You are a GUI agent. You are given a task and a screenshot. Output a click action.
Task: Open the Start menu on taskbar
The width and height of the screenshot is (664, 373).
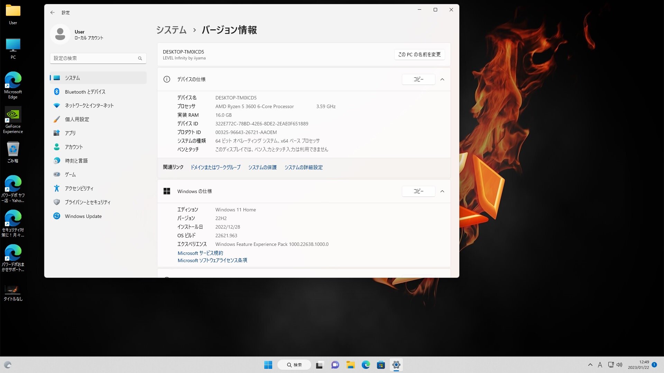coord(268,365)
